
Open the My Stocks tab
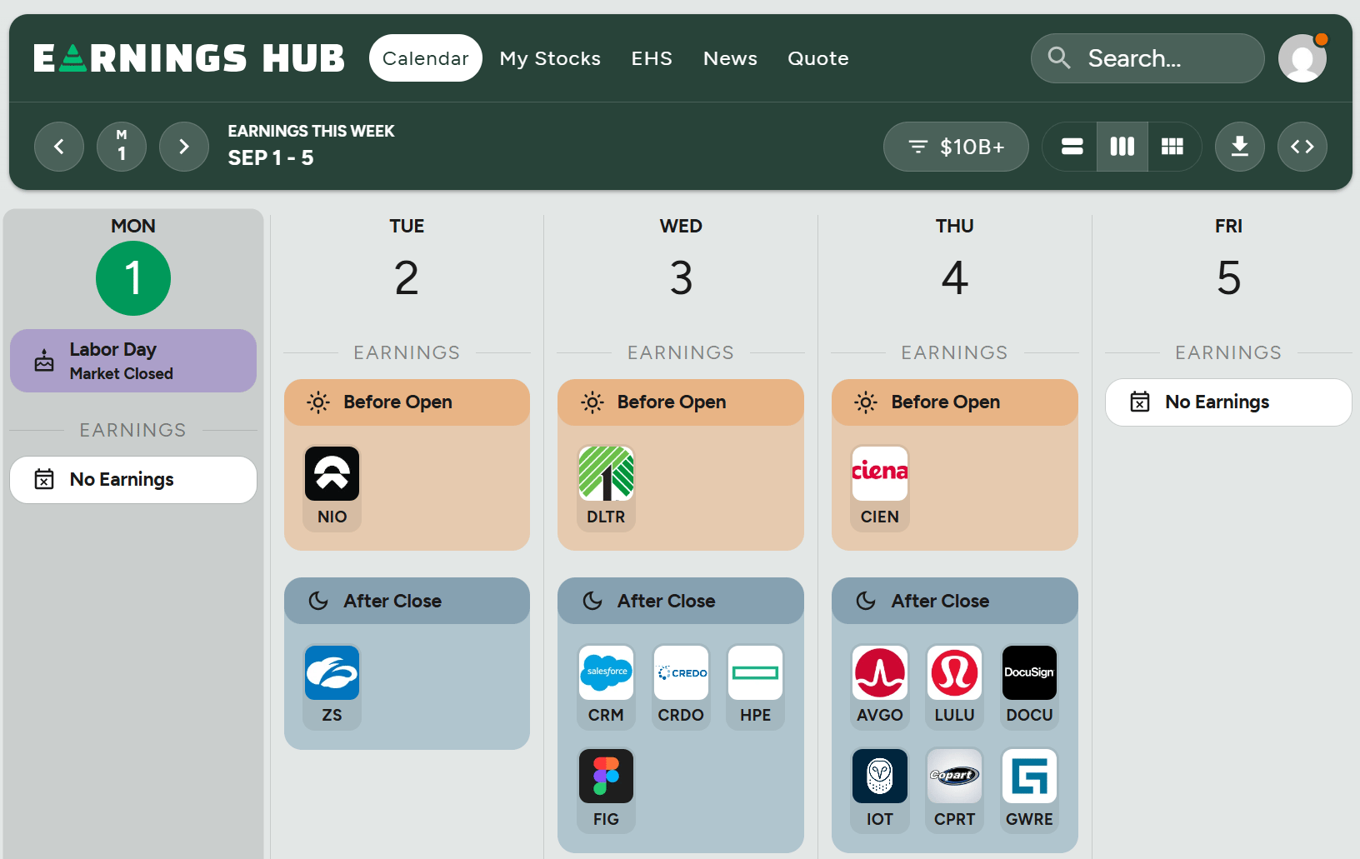[x=550, y=58]
